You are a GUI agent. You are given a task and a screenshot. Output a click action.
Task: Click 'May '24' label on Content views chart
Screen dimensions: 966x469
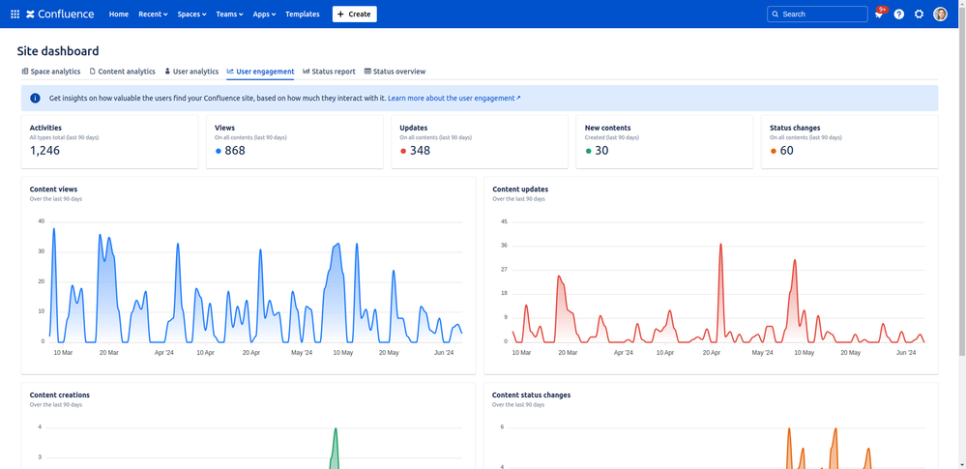click(302, 353)
